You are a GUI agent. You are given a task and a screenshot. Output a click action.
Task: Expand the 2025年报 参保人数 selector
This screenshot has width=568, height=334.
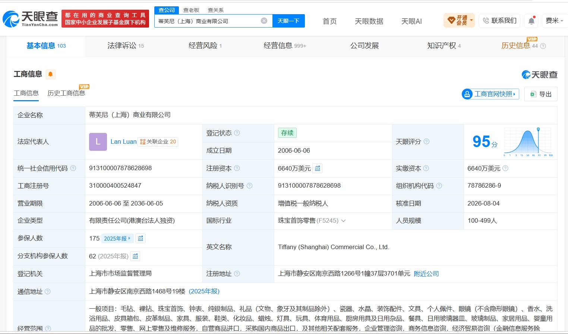117,238
